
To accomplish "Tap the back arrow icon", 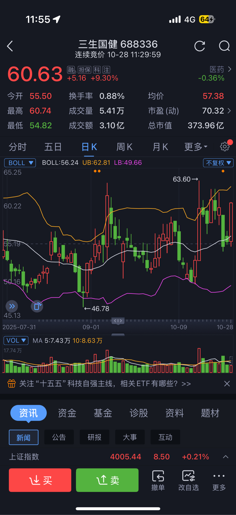I will coord(10,46).
